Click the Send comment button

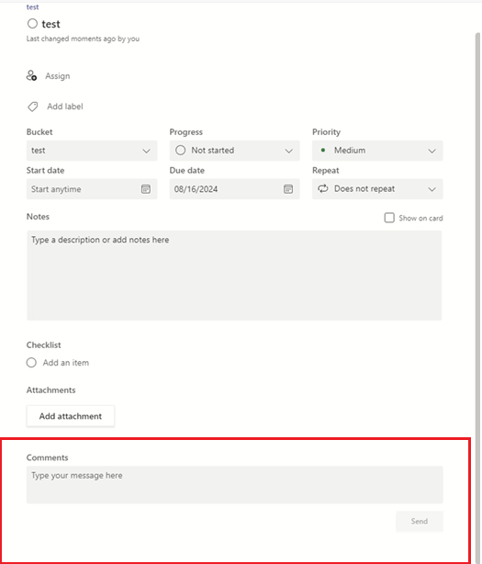coord(420,521)
